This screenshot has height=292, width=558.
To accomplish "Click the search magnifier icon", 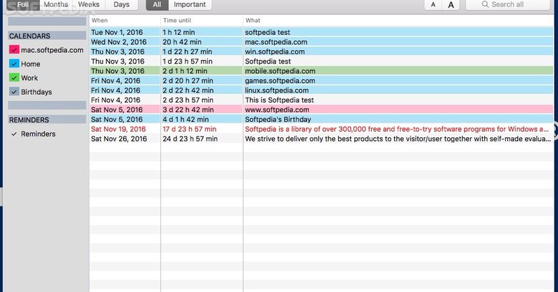I will (485, 4).
